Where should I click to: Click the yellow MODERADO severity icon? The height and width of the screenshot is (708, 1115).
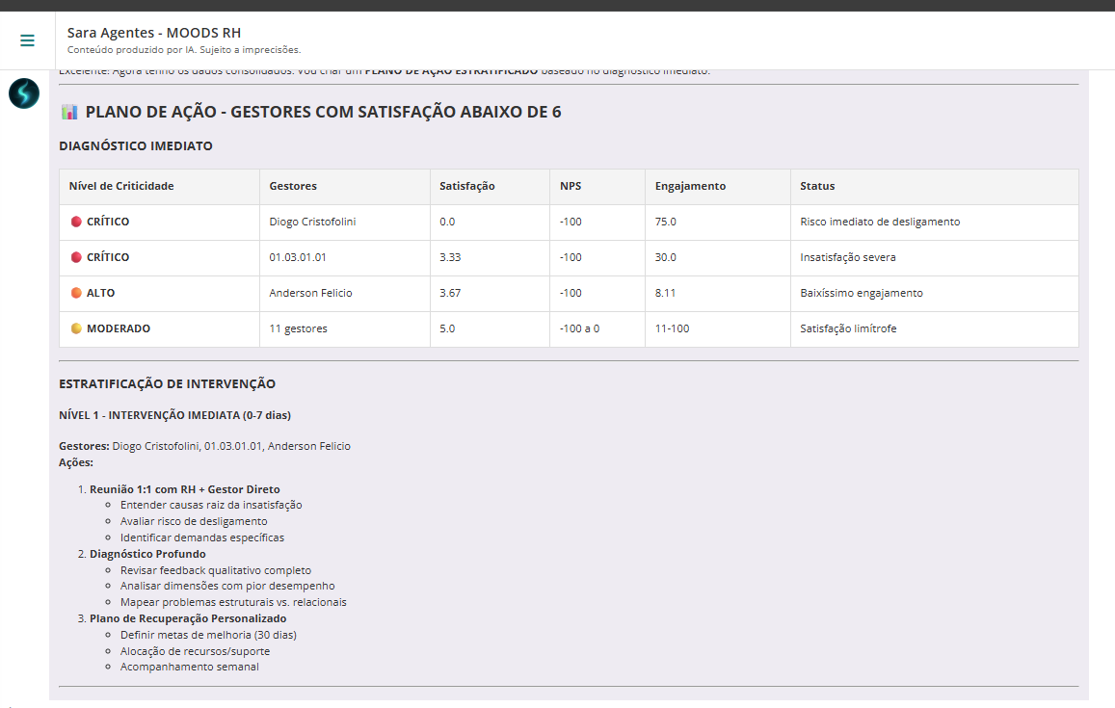(x=77, y=328)
